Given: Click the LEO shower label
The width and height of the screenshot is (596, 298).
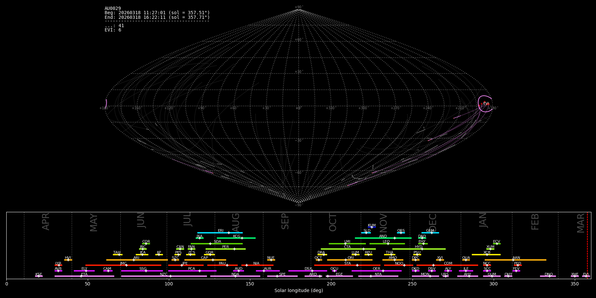Looking at the screenshot, I should point(386,241).
